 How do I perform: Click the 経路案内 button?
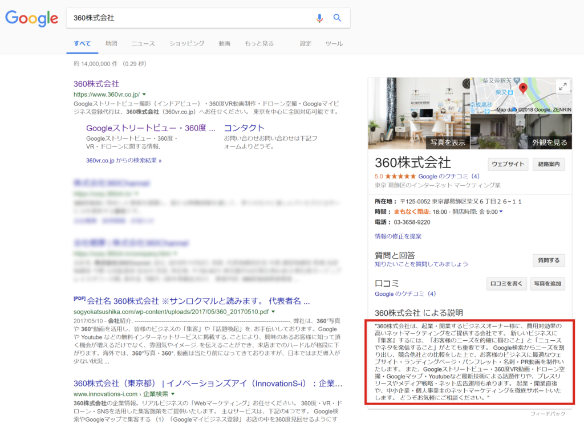click(549, 164)
